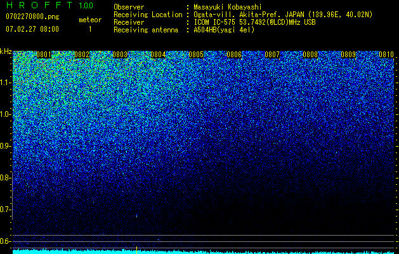
Task: Click the Receiving antenna field label
Action: tap(146, 30)
